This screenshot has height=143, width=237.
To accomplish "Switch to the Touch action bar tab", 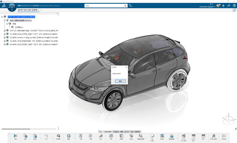I will pos(137,132).
